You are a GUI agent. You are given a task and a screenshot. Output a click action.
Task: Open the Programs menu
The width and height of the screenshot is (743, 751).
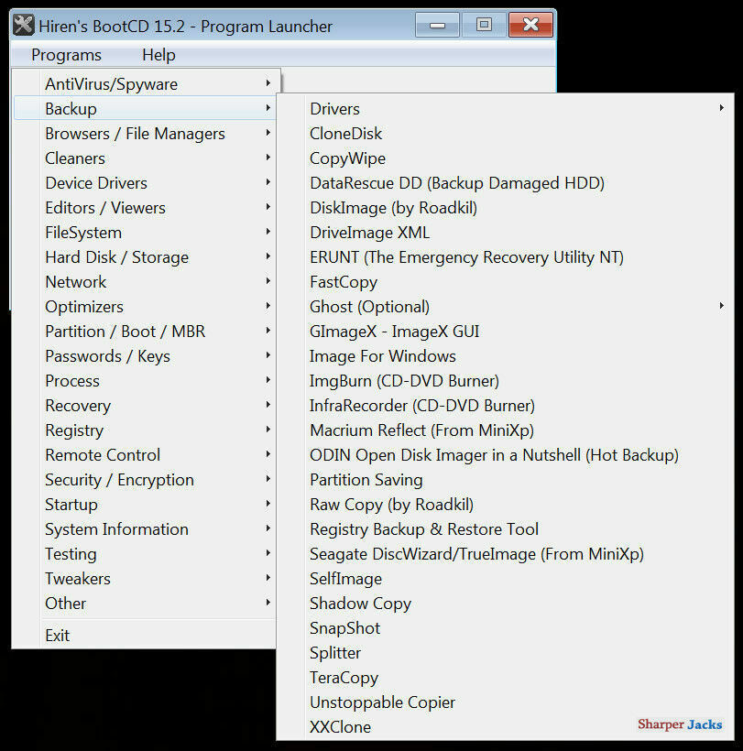(66, 55)
